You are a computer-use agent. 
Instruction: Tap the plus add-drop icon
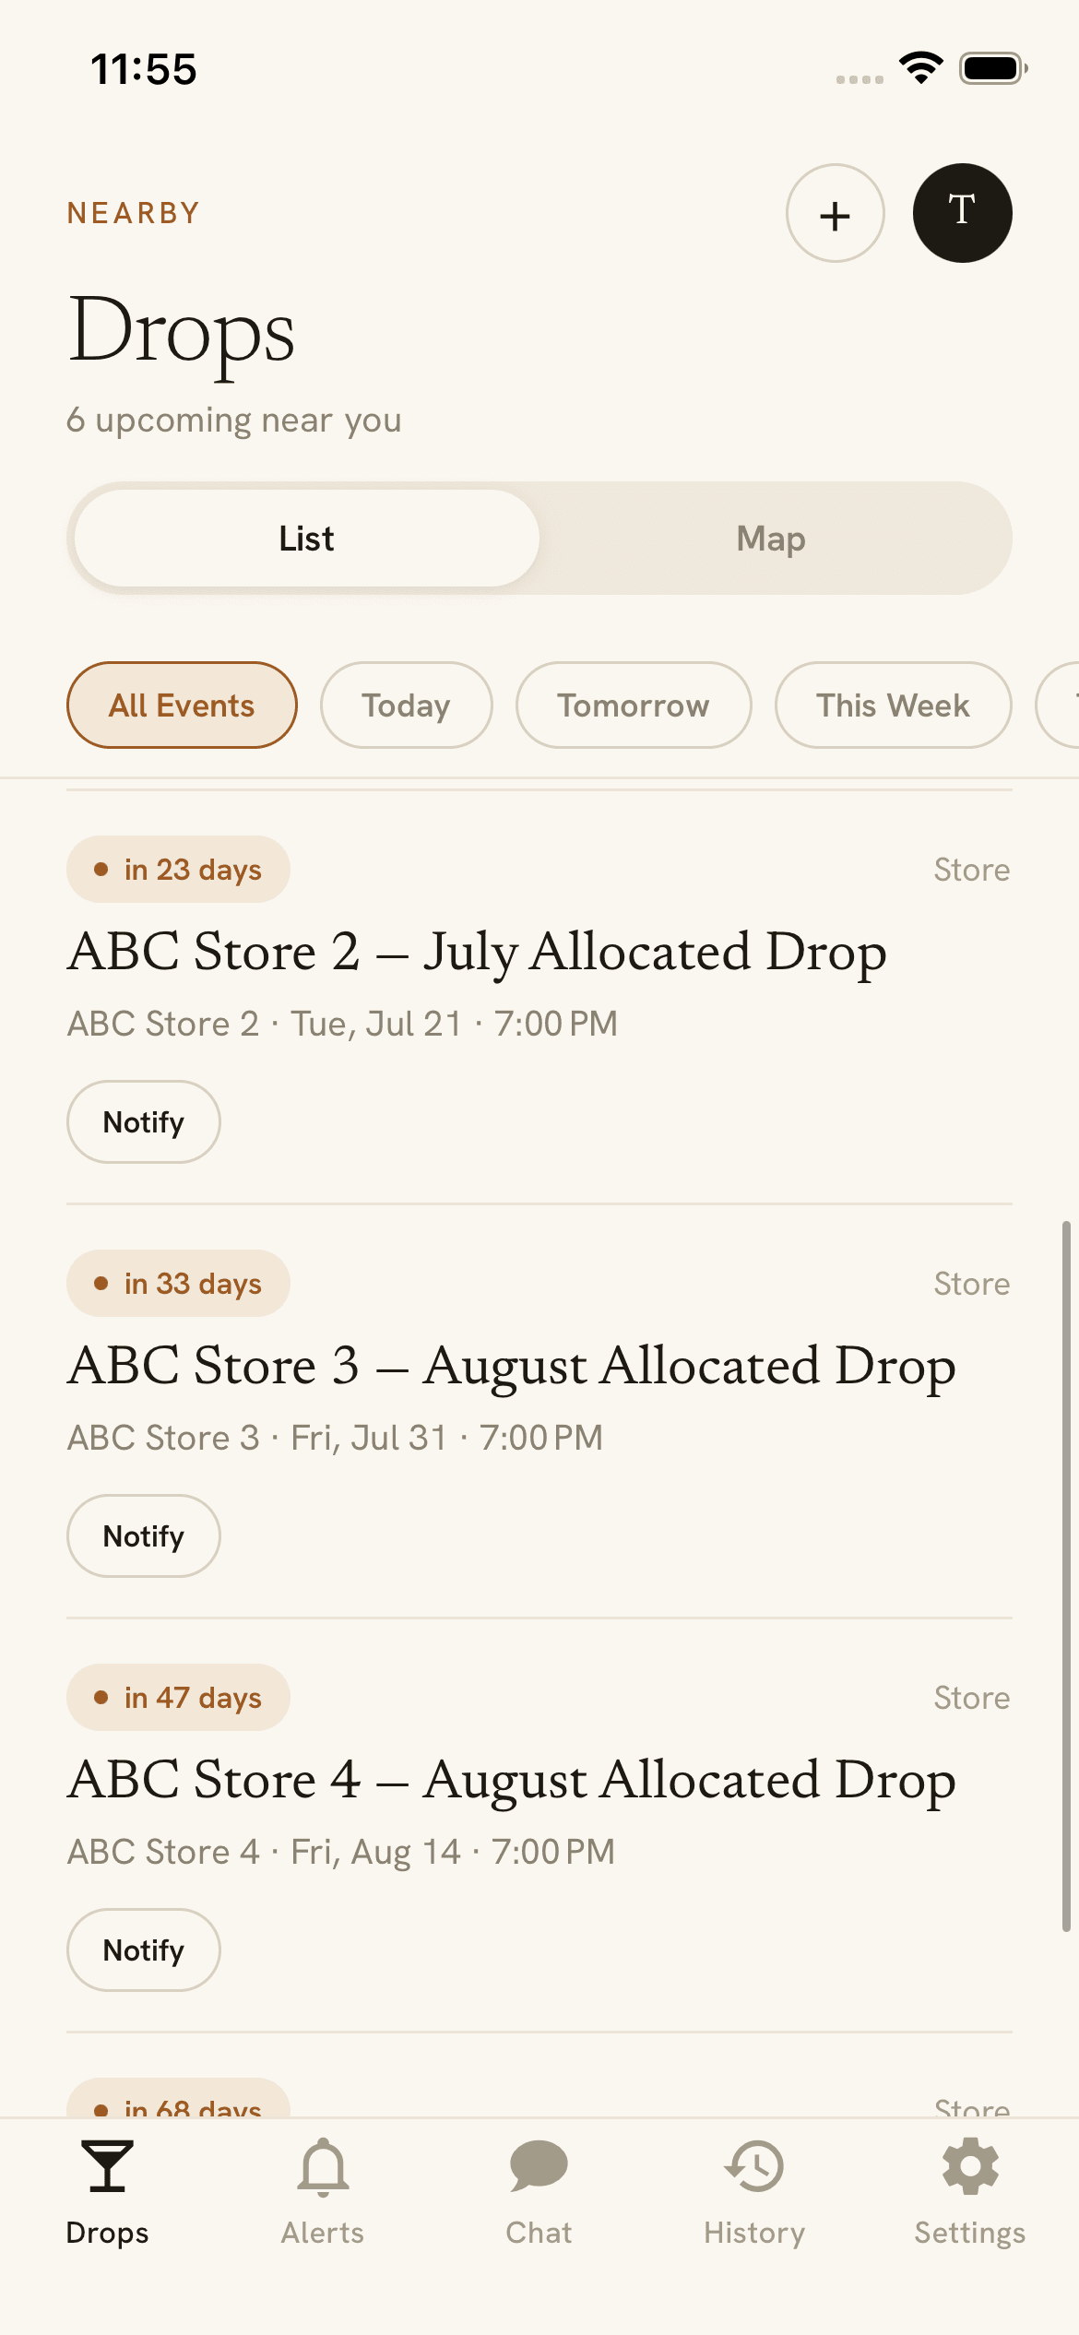(835, 214)
